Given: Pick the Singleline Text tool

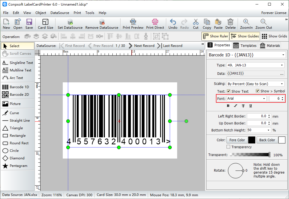Looking at the screenshot, I should (x=18, y=63).
